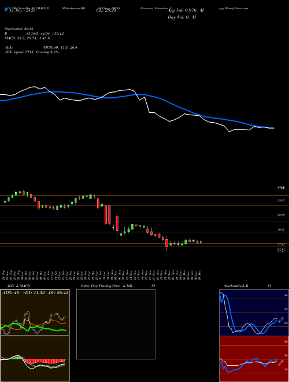Click the 'CL: 28.23' closing price label

106,11
